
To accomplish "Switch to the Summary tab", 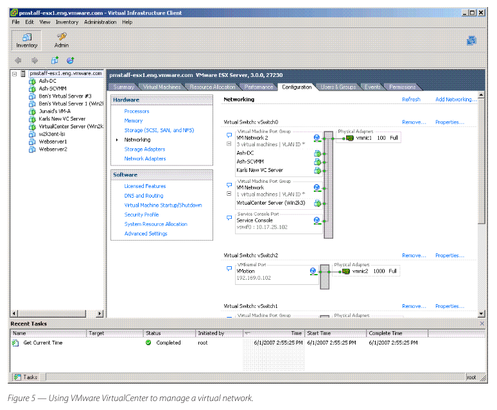I will tap(124, 87).
